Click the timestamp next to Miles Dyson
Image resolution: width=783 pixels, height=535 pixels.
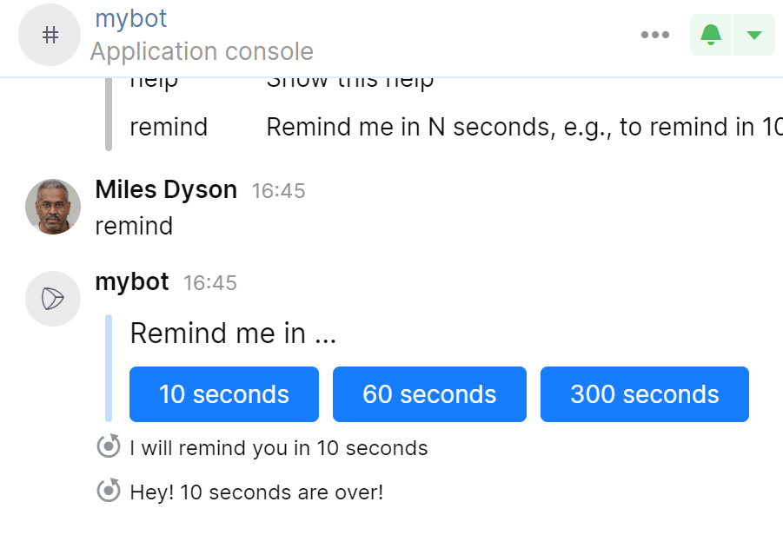278,191
